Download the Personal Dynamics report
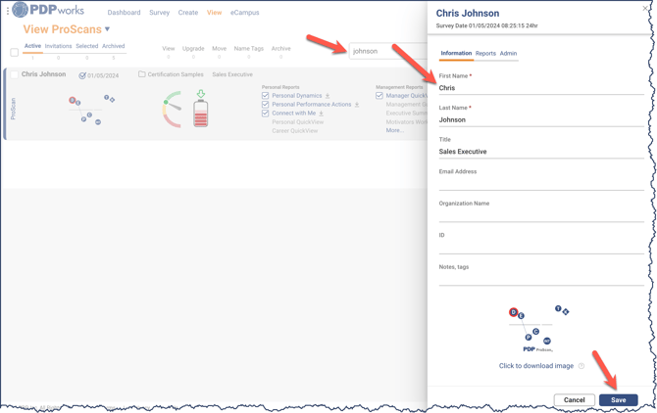The height and width of the screenshot is (413, 657). point(328,96)
